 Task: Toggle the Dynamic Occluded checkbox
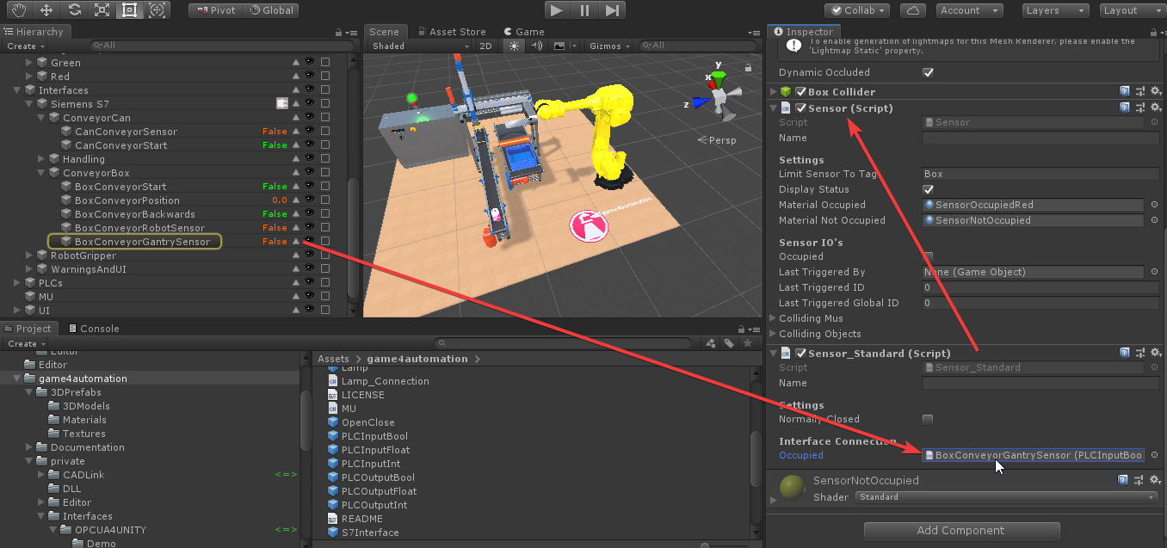[928, 72]
